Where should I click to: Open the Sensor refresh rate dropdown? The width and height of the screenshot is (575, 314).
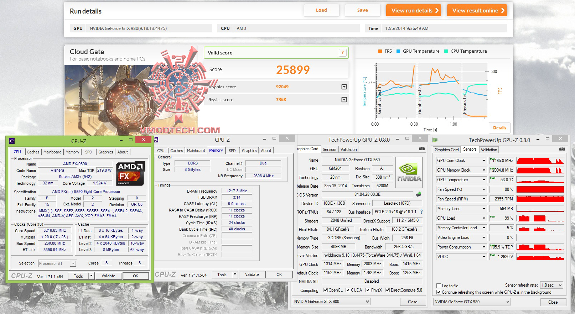coord(560,285)
